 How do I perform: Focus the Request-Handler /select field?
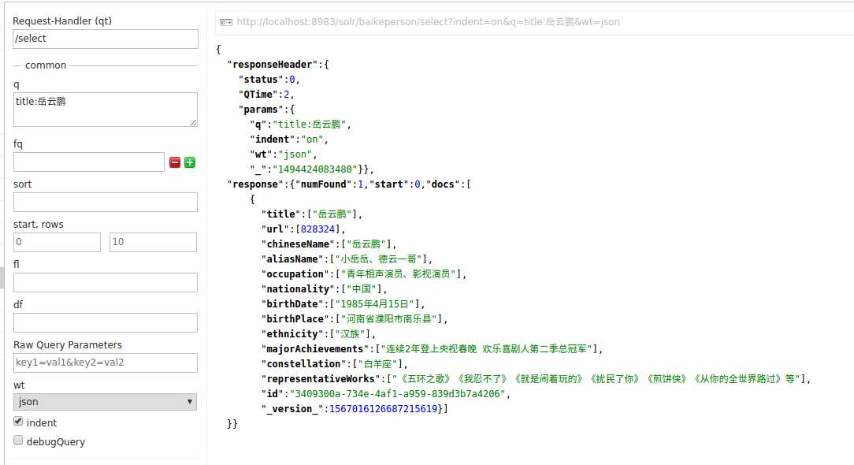click(x=106, y=39)
